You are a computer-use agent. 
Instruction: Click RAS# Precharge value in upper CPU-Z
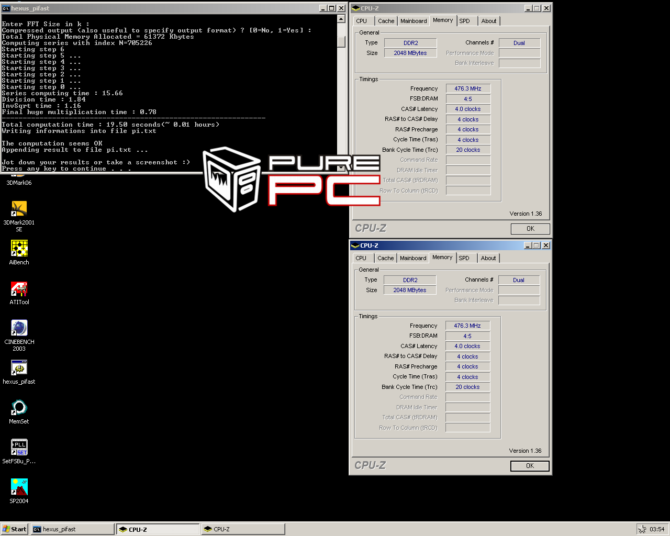468,129
